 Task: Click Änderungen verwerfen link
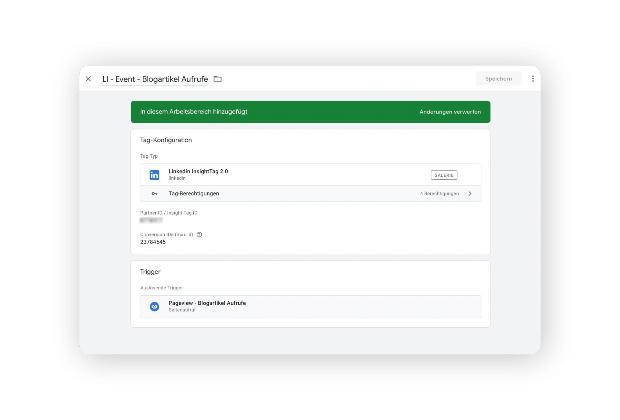coord(450,112)
